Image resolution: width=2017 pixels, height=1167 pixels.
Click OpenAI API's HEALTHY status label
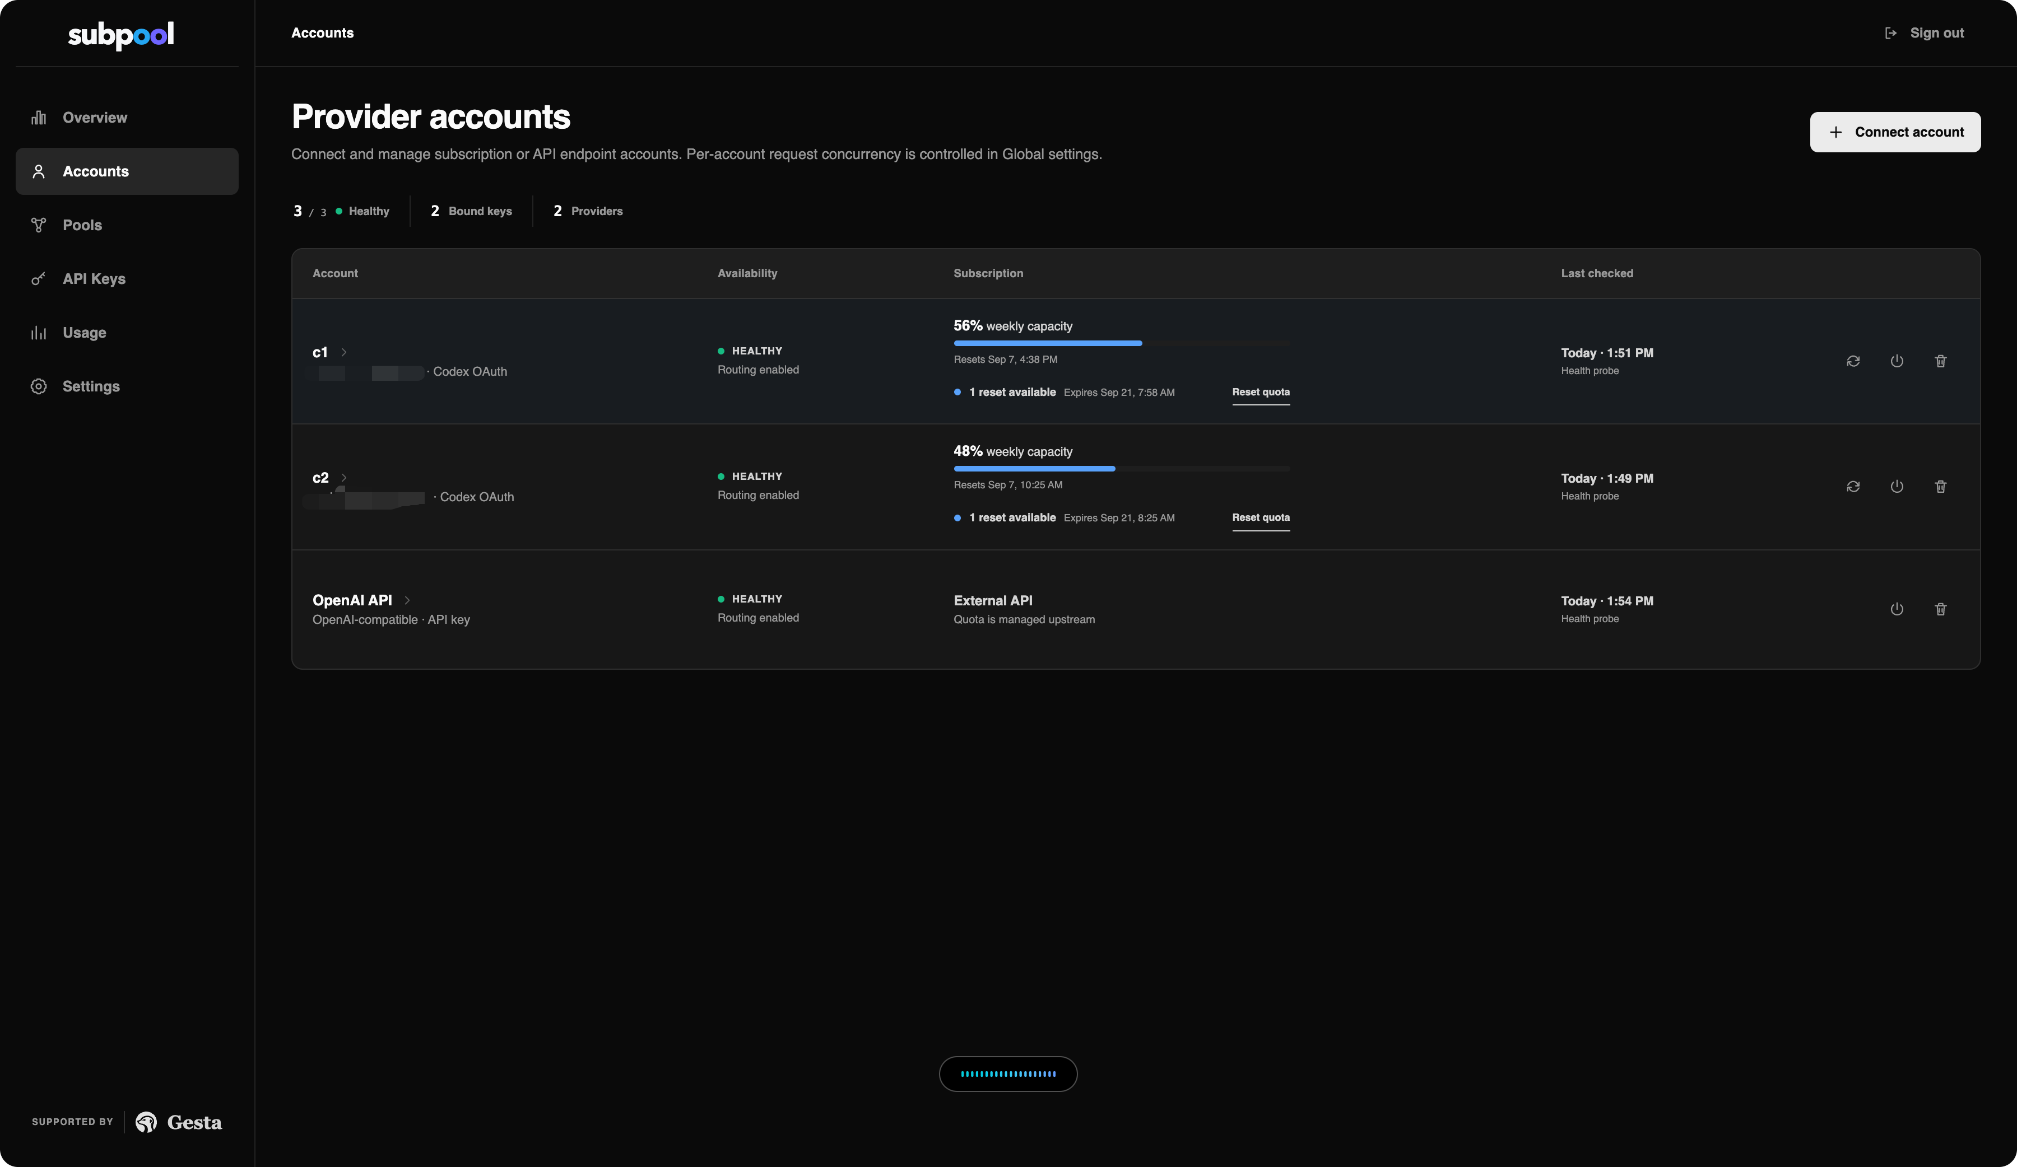[x=757, y=599]
